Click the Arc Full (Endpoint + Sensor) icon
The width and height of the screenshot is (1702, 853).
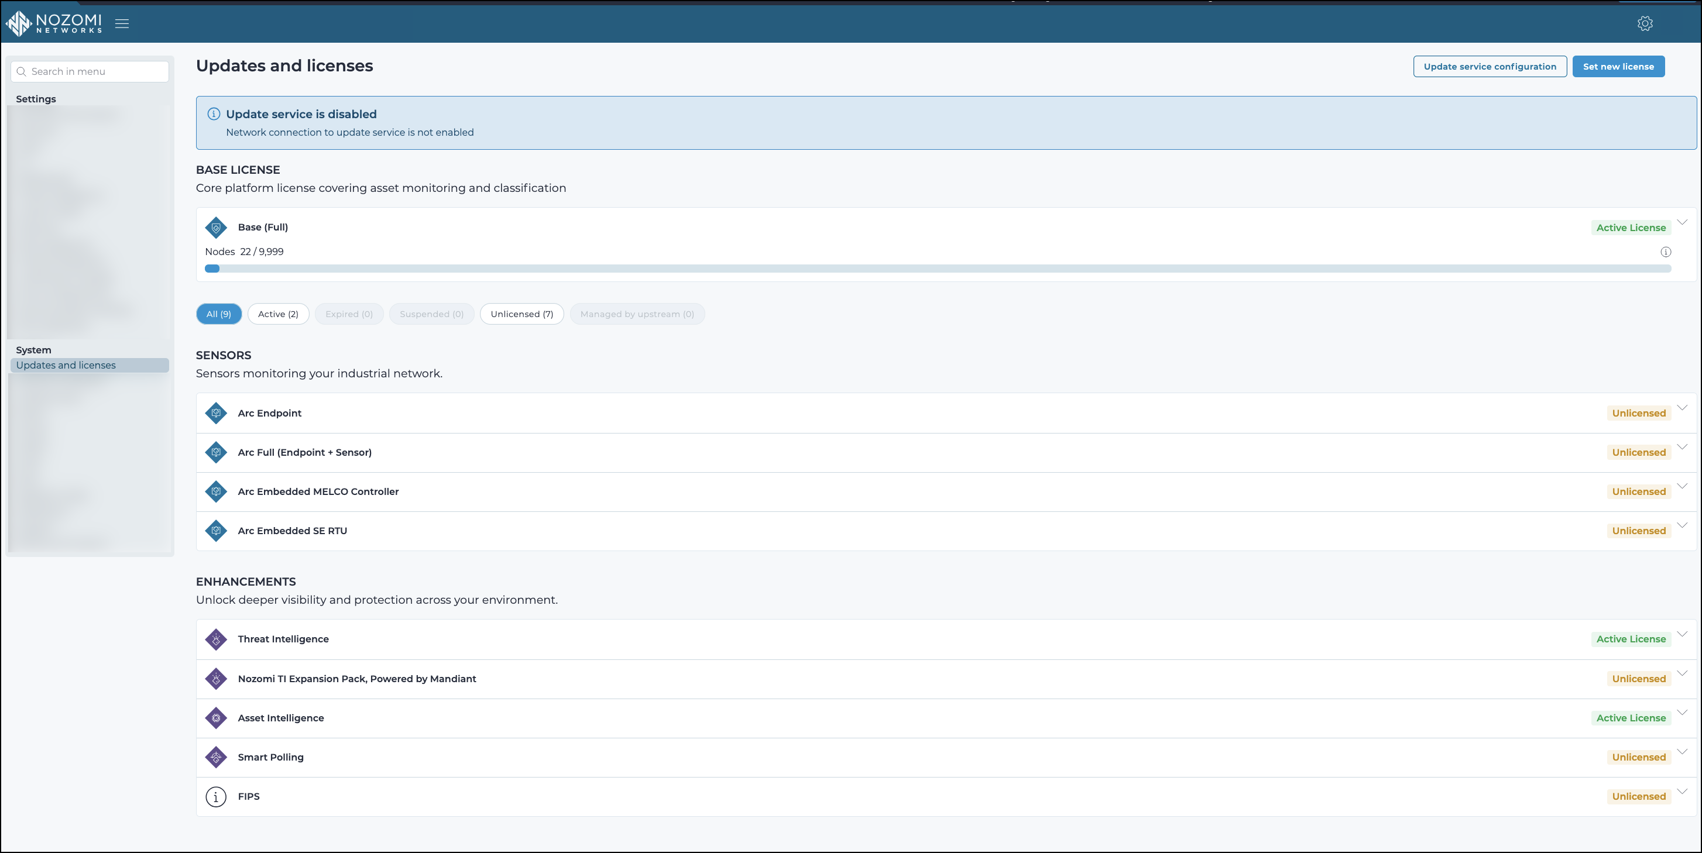pos(216,452)
